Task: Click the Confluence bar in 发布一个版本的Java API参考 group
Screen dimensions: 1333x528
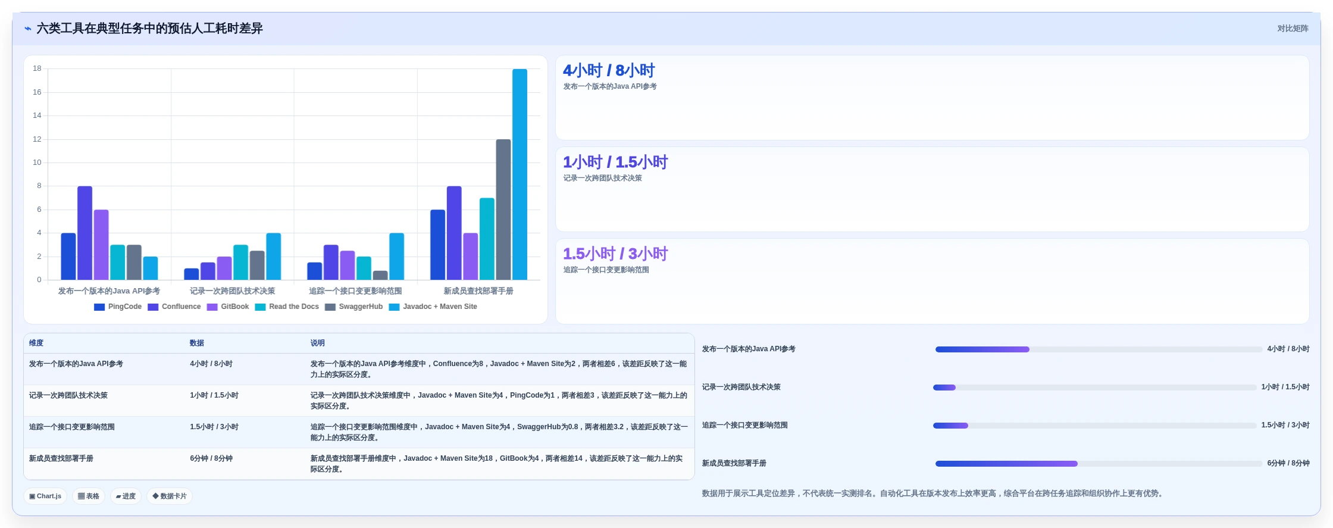Action: tap(85, 233)
